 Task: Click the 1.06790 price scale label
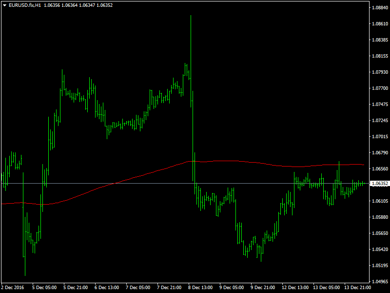tap(380, 153)
